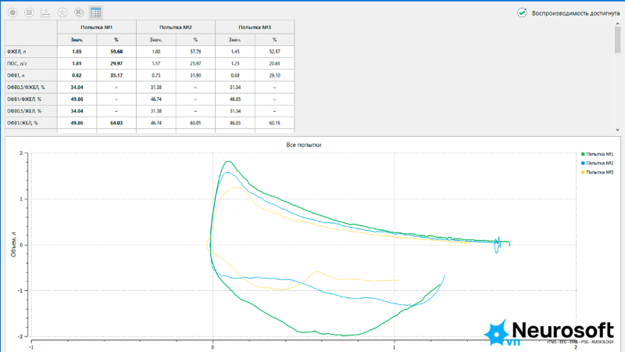
Task: Click green Попытка №1 legend swatch
Action: [x=583, y=154]
